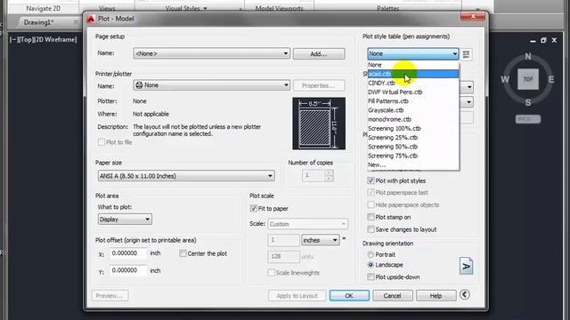Rotate view to North on the ViewCube compass

coord(528,56)
